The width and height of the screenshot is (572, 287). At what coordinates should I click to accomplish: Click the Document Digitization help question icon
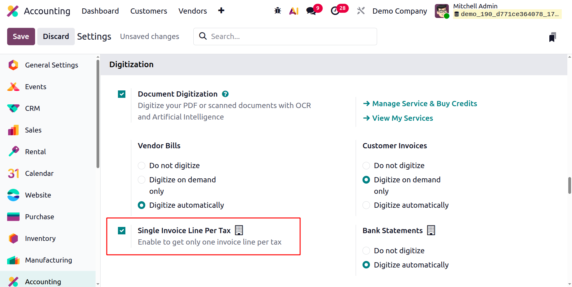tap(225, 94)
